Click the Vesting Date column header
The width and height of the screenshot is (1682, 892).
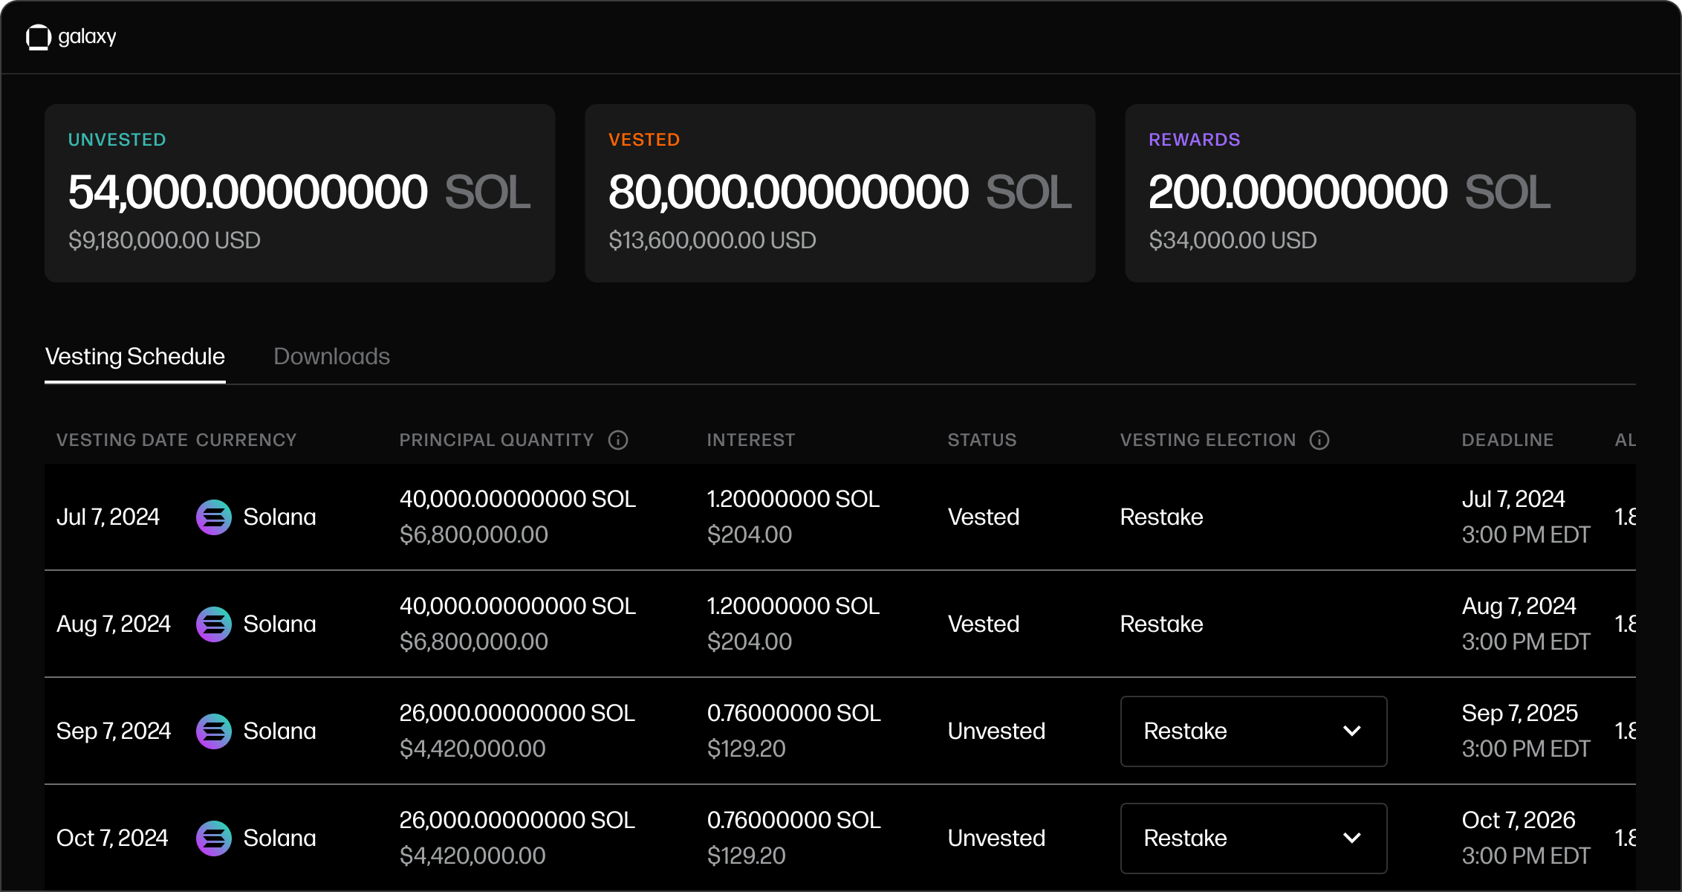tap(122, 440)
